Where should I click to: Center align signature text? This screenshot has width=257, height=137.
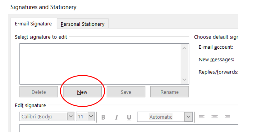[215, 117]
